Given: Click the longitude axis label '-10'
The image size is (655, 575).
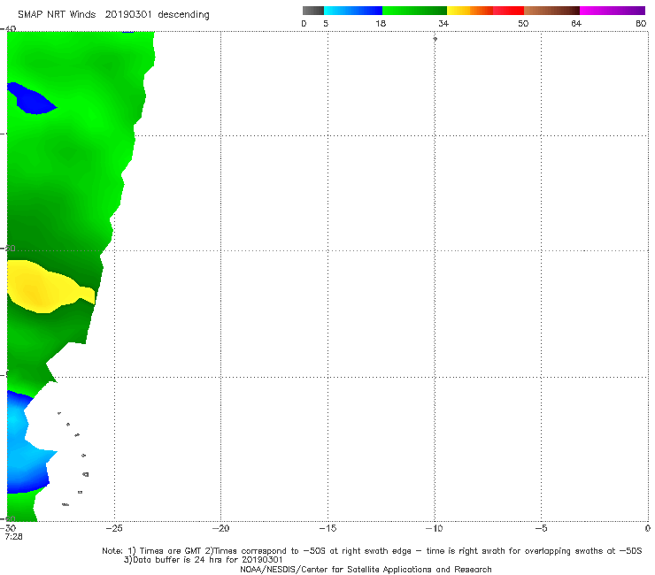Looking at the screenshot, I should point(434,528).
